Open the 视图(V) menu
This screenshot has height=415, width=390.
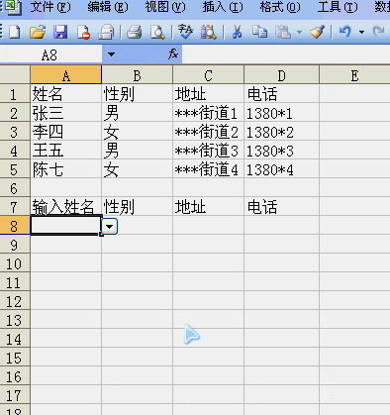click(x=165, y=7)
